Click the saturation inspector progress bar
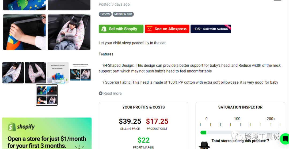This screenshot has width=289, height=149. (240, 132)
